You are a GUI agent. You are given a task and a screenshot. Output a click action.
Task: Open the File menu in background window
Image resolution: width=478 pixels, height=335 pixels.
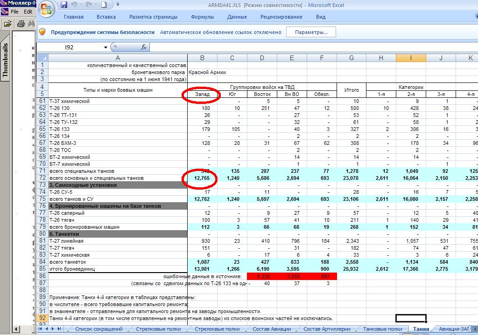pos(14,12)
